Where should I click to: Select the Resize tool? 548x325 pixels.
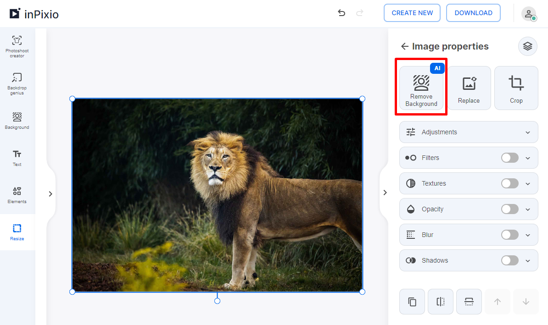17,232
